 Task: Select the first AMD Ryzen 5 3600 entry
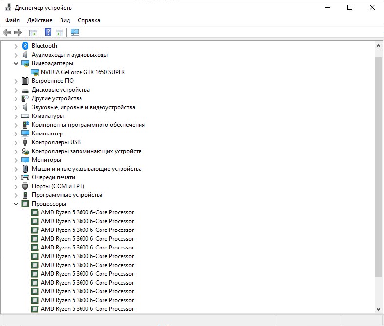point(87,212)
